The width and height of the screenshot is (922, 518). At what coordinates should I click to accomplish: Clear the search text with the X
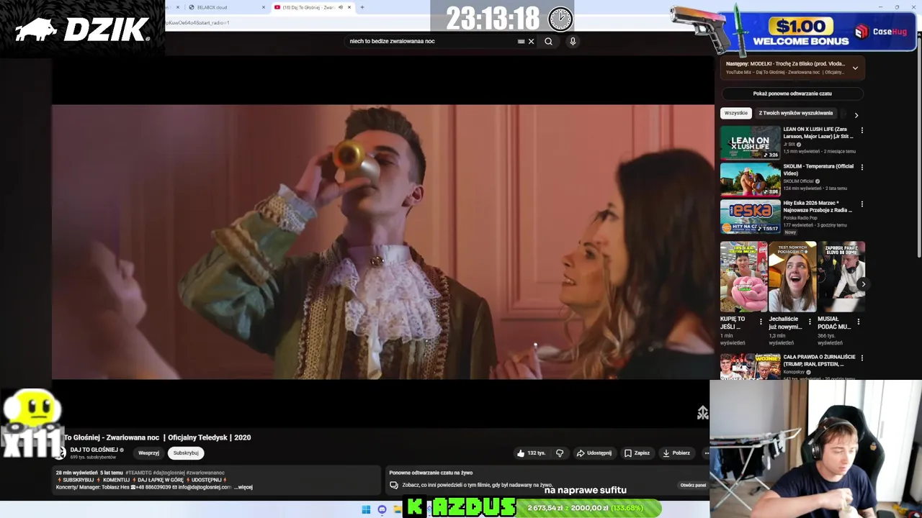[x=532, y=41]
